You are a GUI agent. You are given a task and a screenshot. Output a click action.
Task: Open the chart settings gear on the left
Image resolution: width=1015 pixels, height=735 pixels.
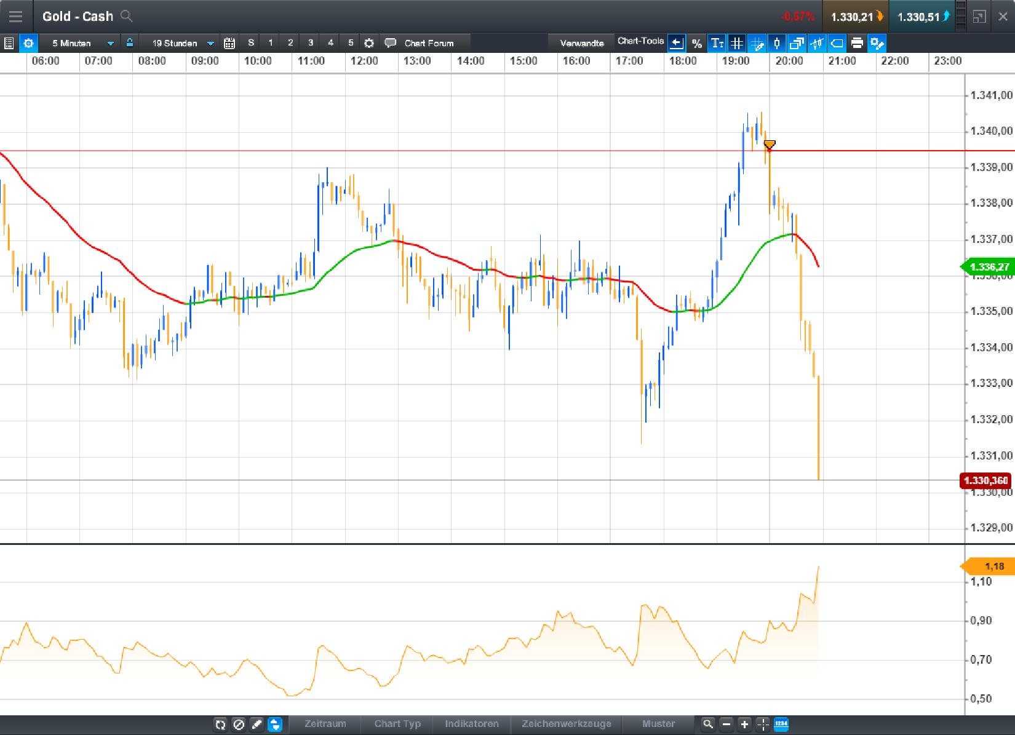(28, 43)
